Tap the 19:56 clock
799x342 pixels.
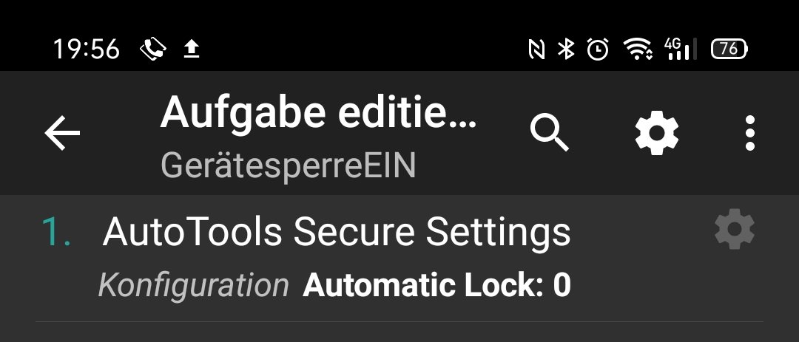[87, 49]
